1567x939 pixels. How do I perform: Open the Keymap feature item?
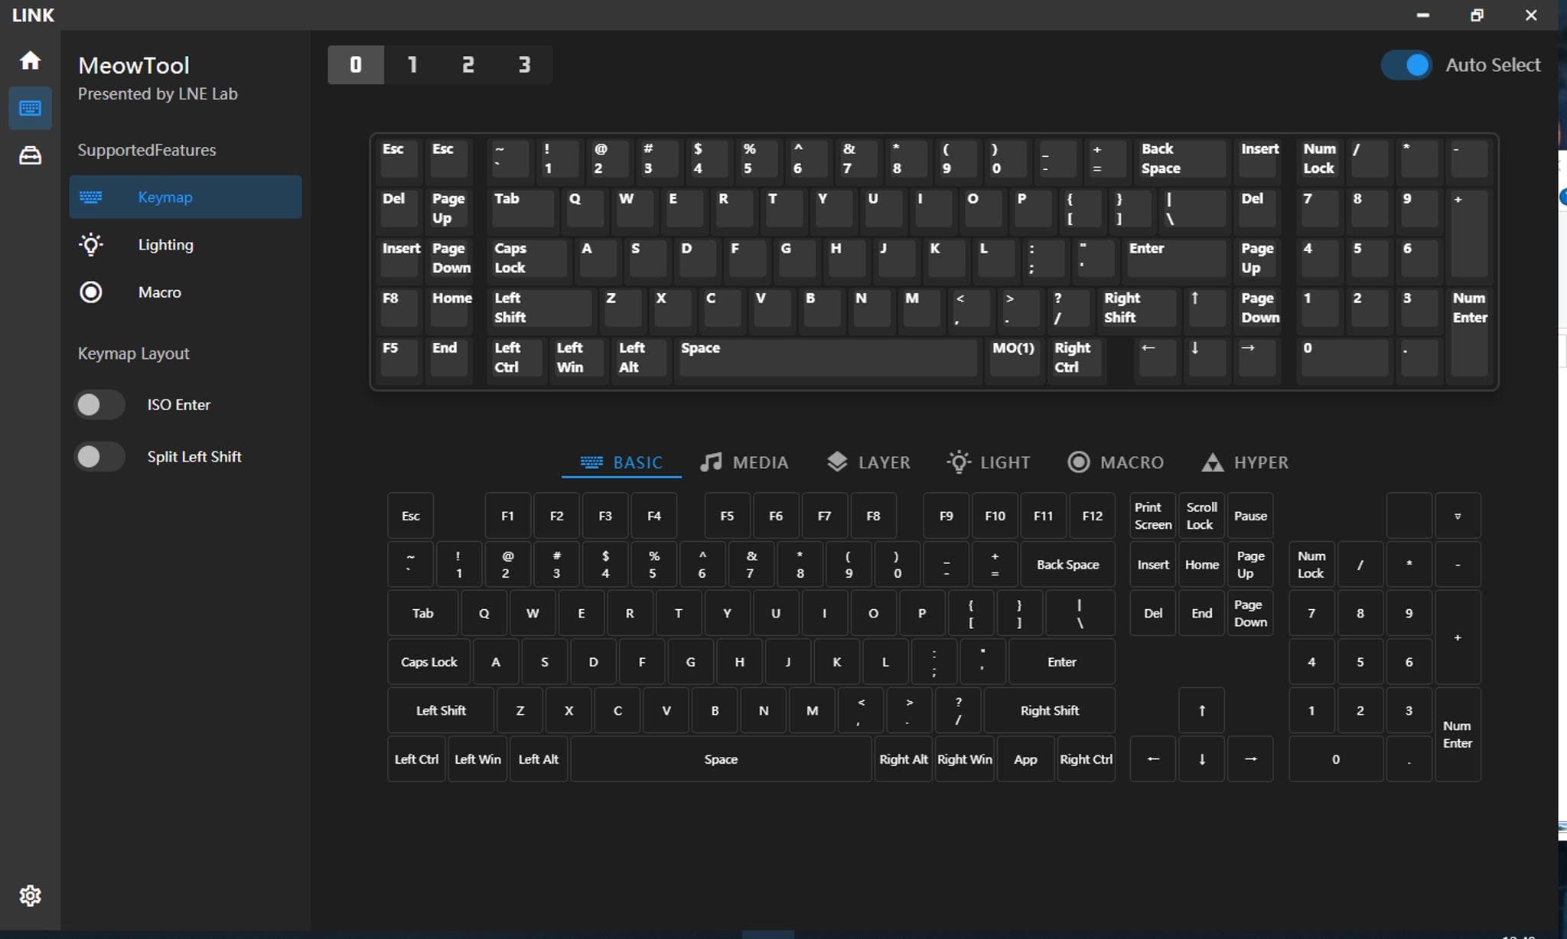[x=185, y=197]
